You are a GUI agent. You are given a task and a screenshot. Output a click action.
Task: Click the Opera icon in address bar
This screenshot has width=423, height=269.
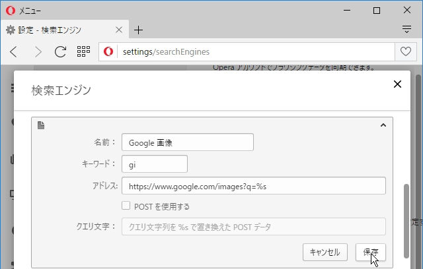pyautogui.click(x=108, y=51)
